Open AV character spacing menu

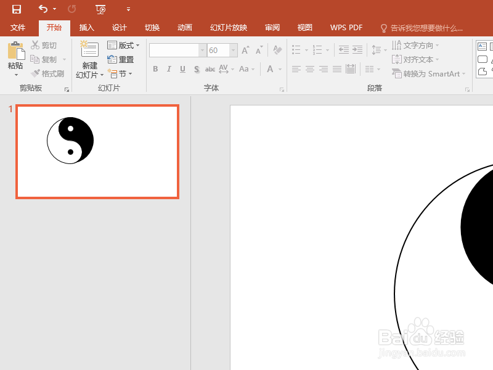[226, 69]
